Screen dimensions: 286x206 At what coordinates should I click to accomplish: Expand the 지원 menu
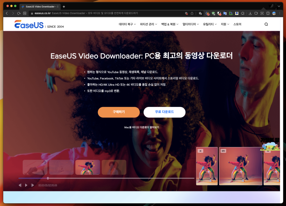(225, 24)
